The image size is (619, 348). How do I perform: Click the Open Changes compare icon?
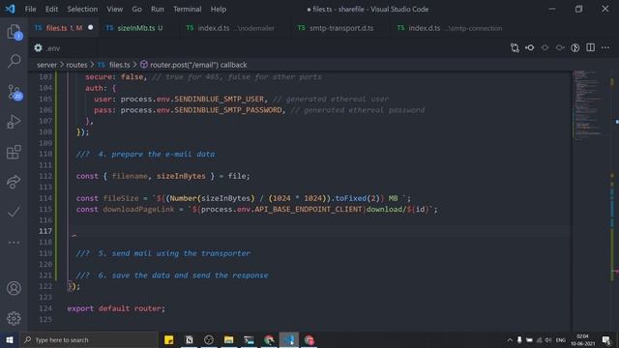click(515, 48)
